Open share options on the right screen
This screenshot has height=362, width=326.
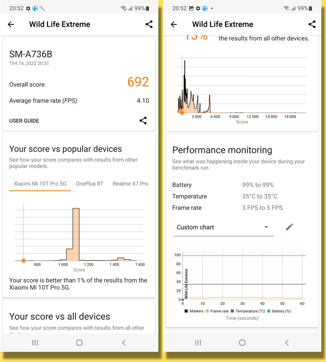pyautogui.click(x=312, y=24)
